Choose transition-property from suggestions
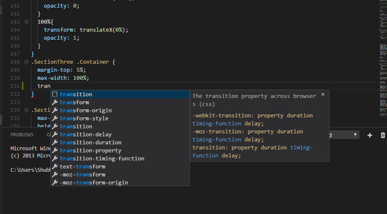 [120, 150]
